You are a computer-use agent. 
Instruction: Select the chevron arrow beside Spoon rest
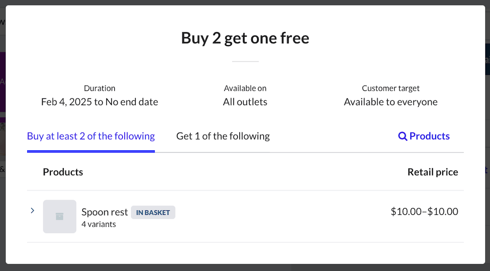tap(32, 210)
